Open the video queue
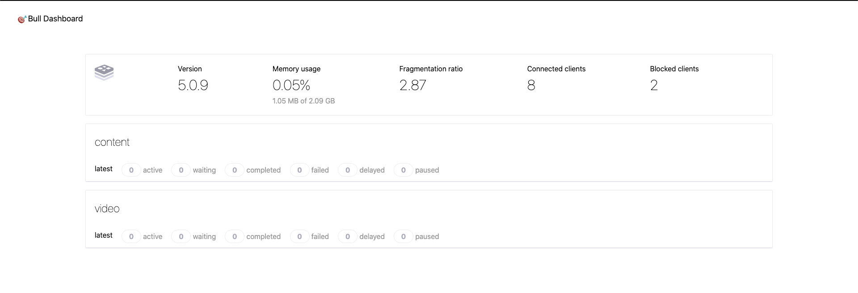 107,209
